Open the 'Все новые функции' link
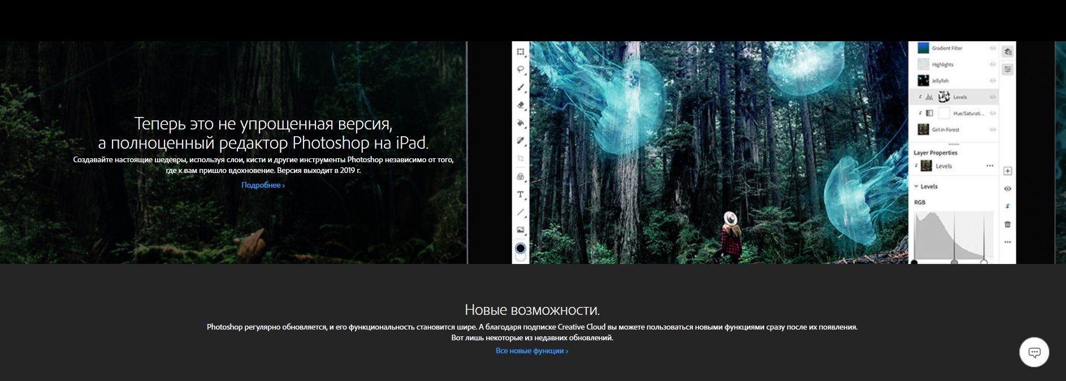This screenshot has height=381, width=1066. click(x=531, y=351)
